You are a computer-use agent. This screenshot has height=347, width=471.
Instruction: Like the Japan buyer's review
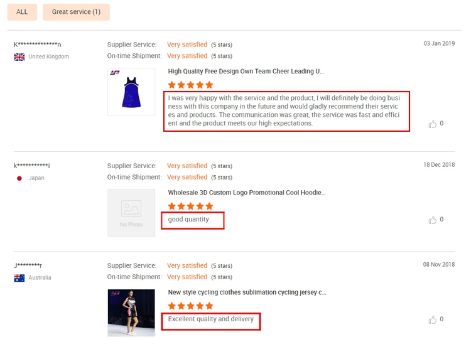pyautogui.click(x=433, y=220)
